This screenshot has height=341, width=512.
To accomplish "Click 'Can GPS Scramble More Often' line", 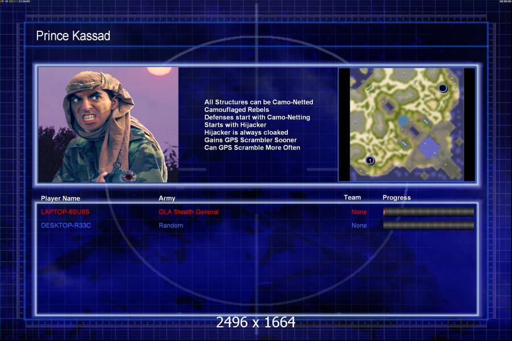I will click(252, 148).
